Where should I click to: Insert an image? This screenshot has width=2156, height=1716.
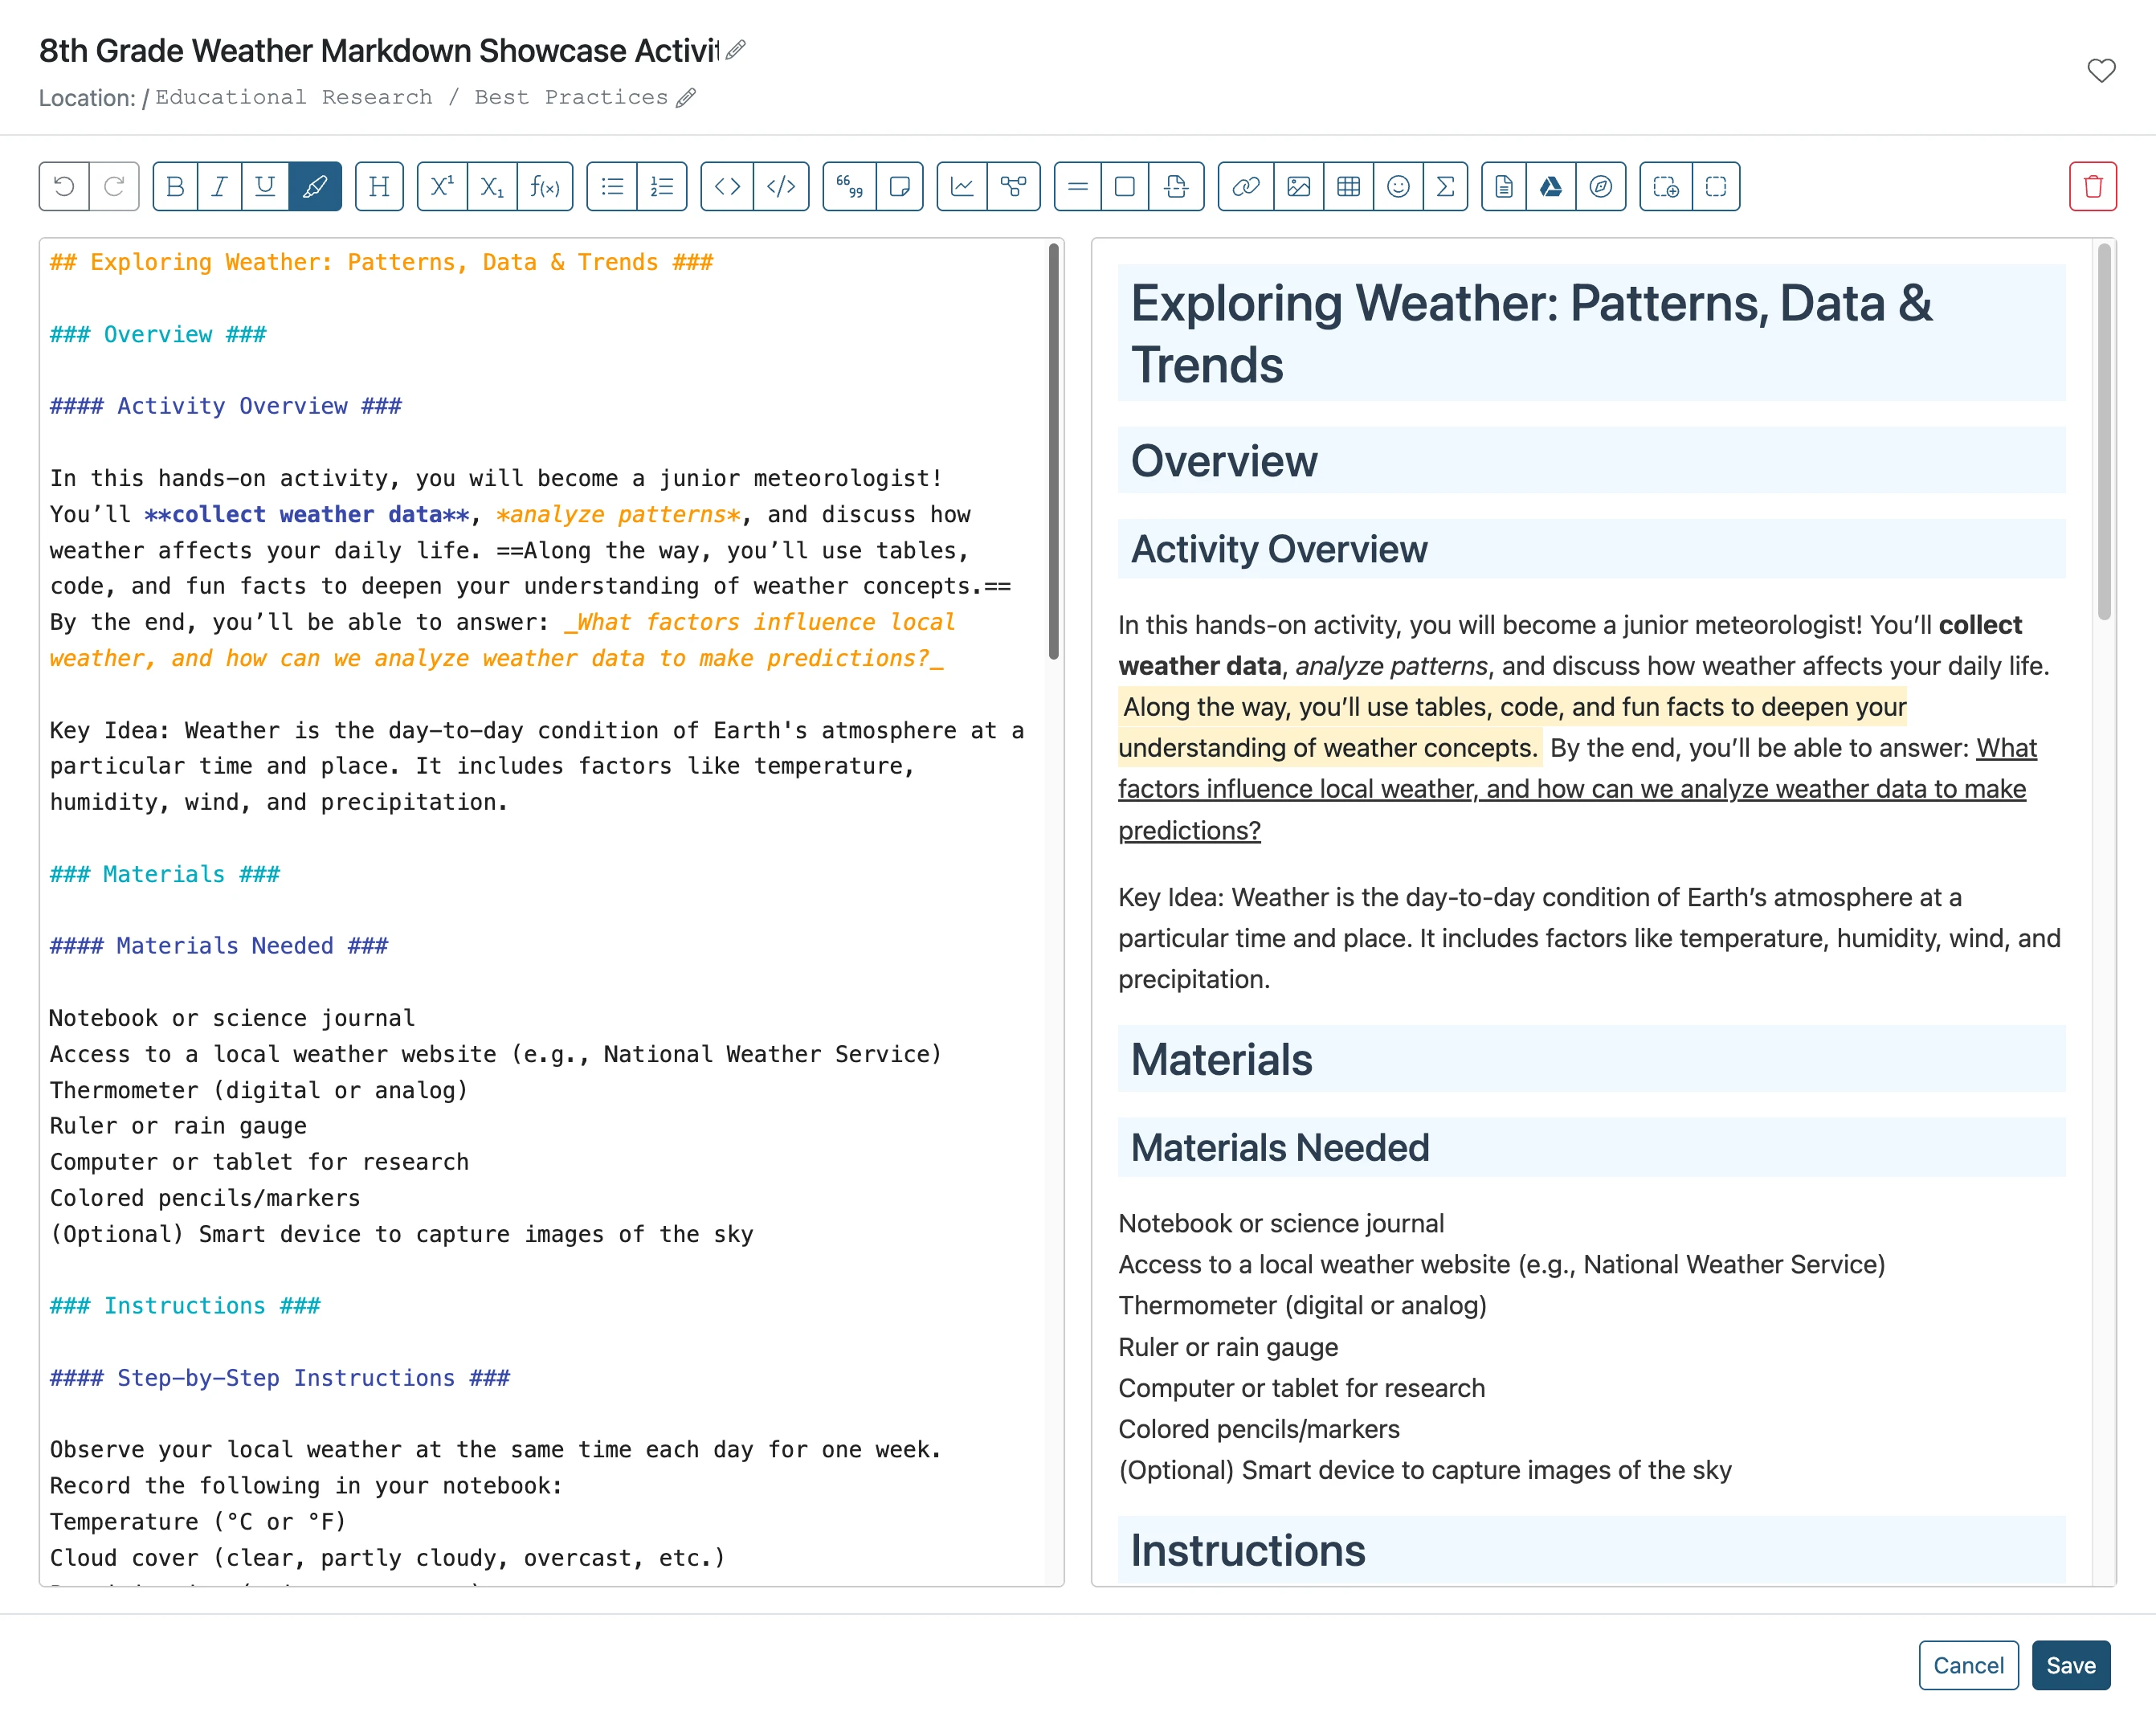coord(1298,186)
